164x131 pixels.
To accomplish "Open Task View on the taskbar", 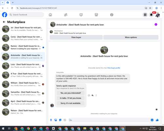I will [x=9, y=128].
